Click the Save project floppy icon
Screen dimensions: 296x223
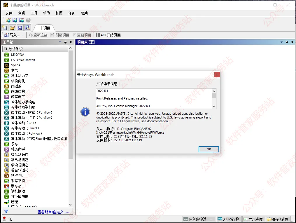pos(20,28)
